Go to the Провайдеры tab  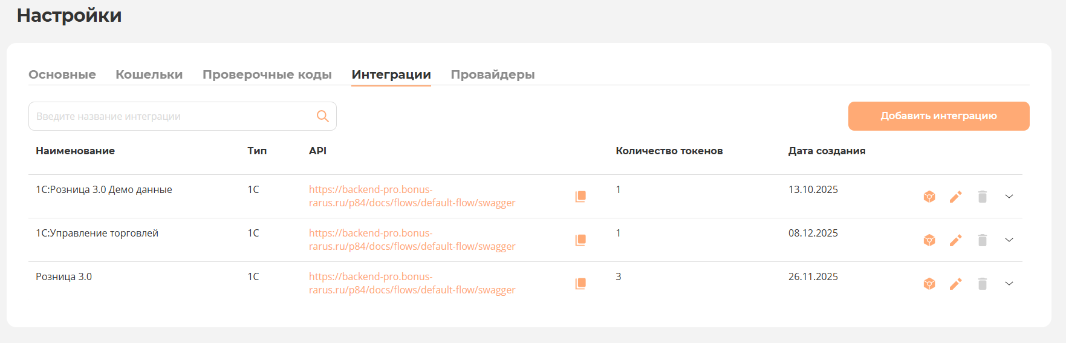point(492,74)
